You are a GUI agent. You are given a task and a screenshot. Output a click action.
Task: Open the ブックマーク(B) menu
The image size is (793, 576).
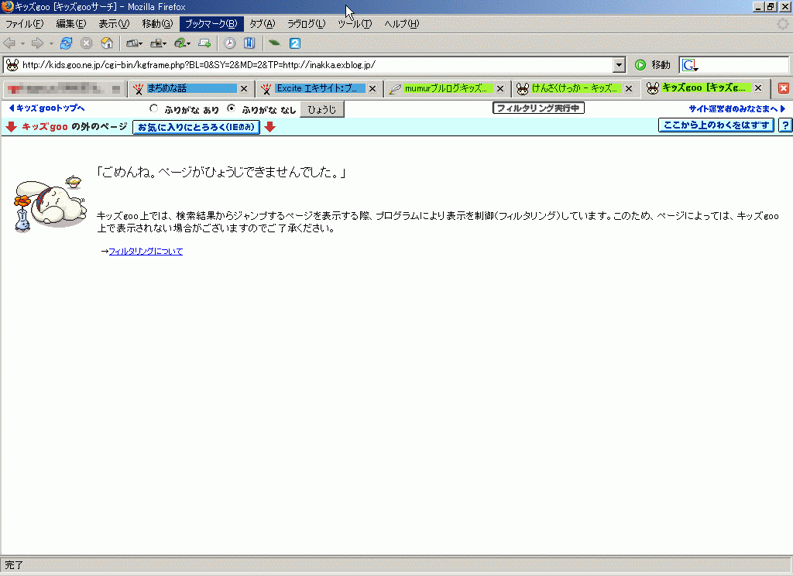click(211, 24)
